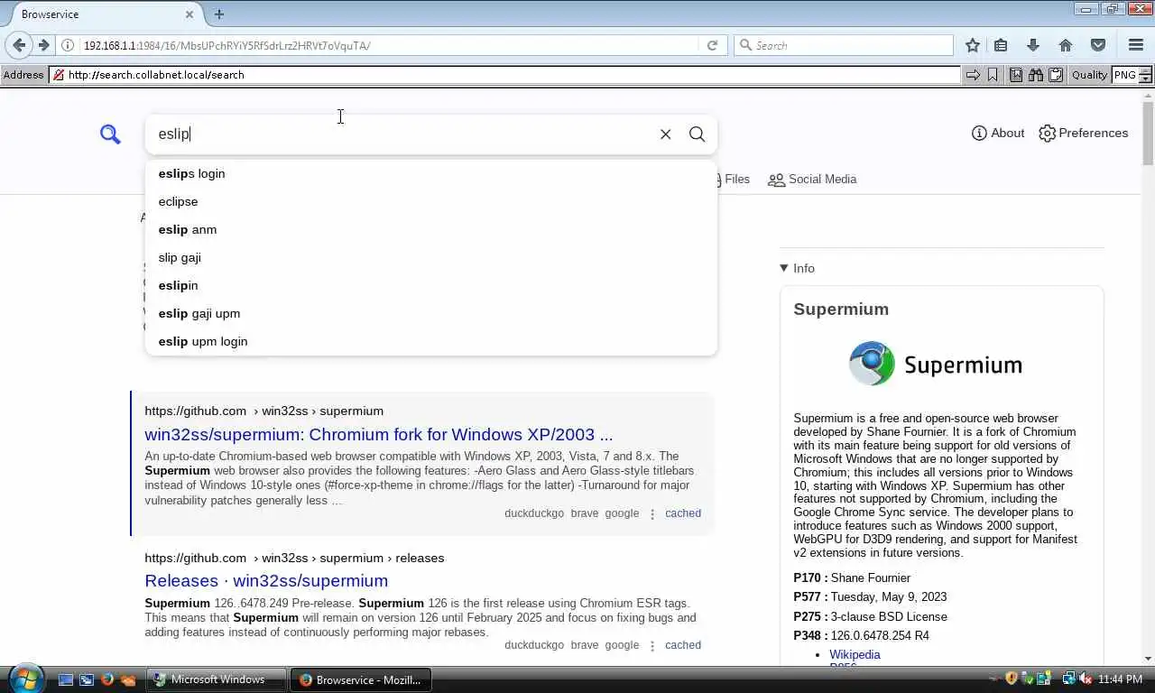1155x693 pixels.
Task: Click the Firefox Search box
Action: point(844,45)
